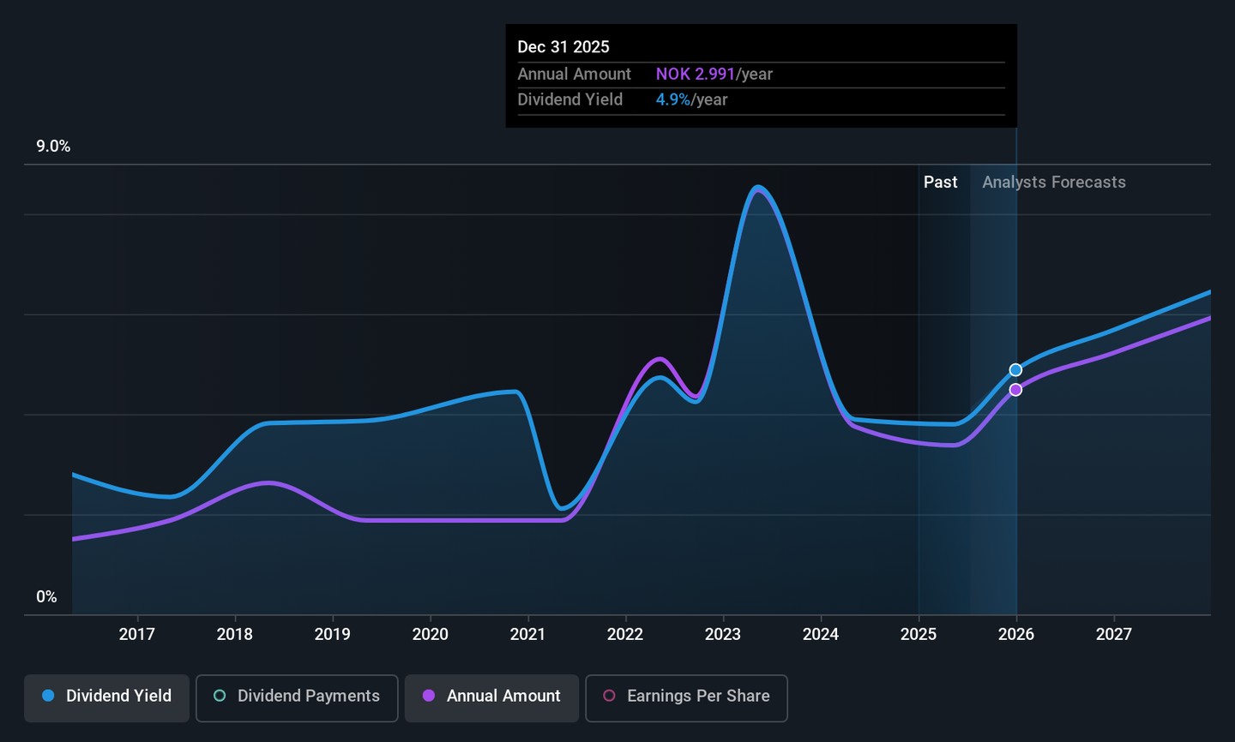
Task: Select the purple Annual Amount marker at 2026
Action: [x=1015, y=390]
